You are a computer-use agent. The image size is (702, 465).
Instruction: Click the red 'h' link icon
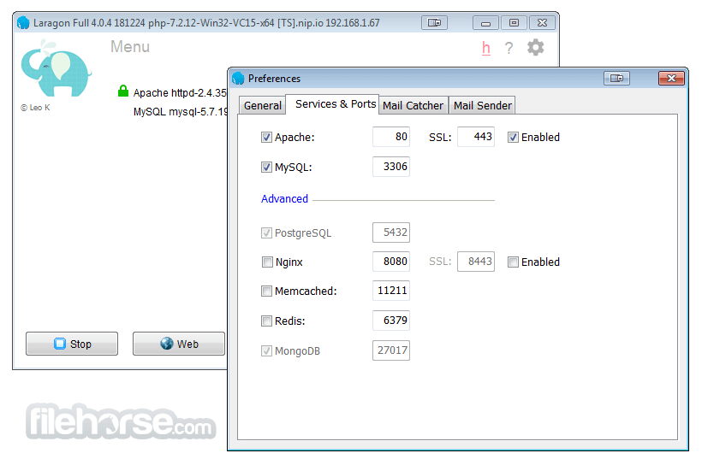[x=486, y=48]
